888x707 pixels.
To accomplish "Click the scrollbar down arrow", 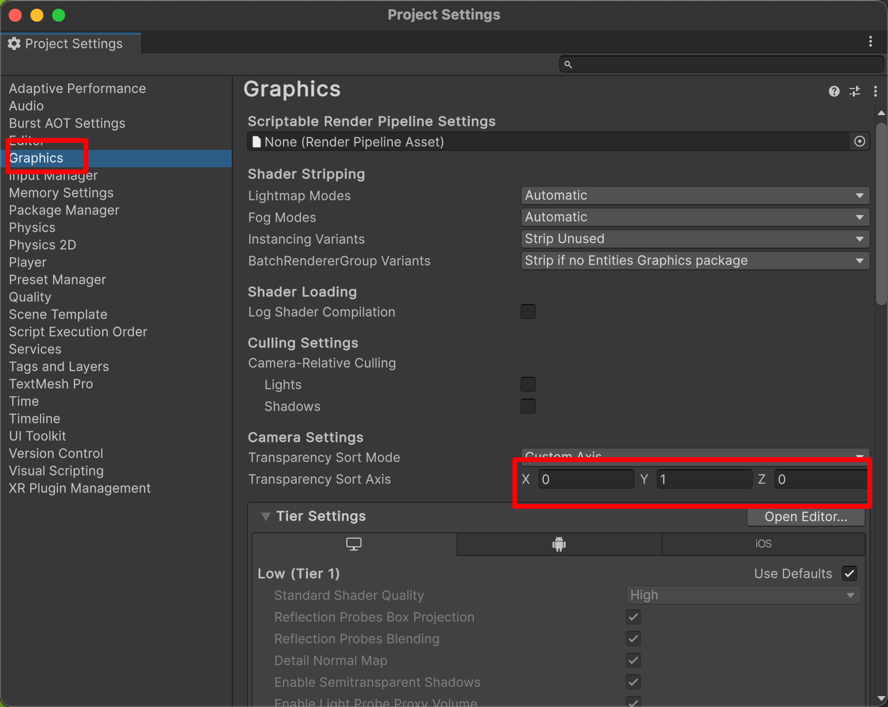I will coord(881,698).
